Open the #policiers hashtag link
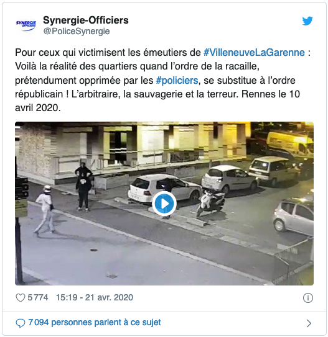 (177, 81)
